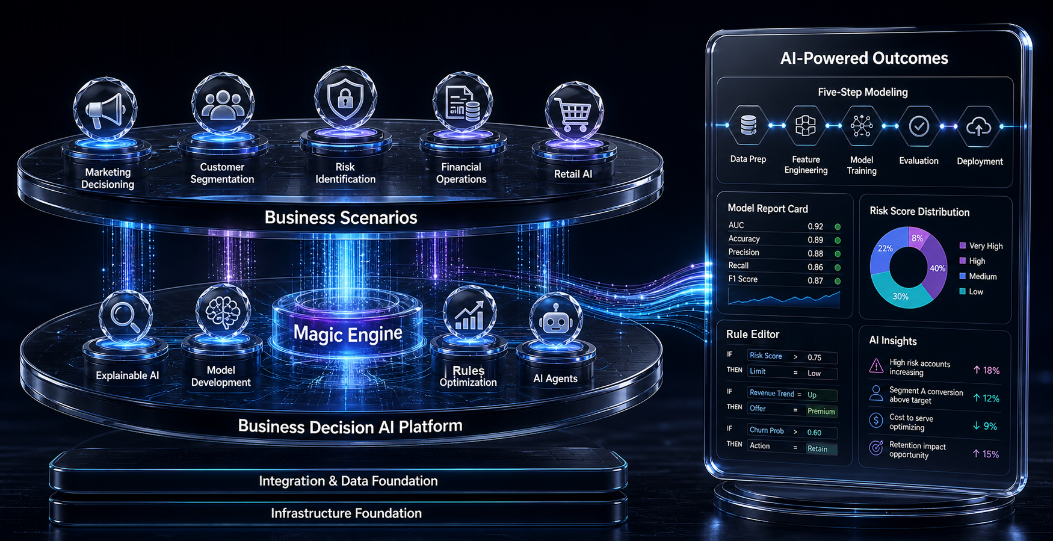Click the Deployment cloud upload icon
The image size is (1053, 541).
click(x=978, y=126)
